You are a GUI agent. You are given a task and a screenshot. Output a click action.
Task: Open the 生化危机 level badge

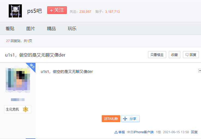point(18,109)
